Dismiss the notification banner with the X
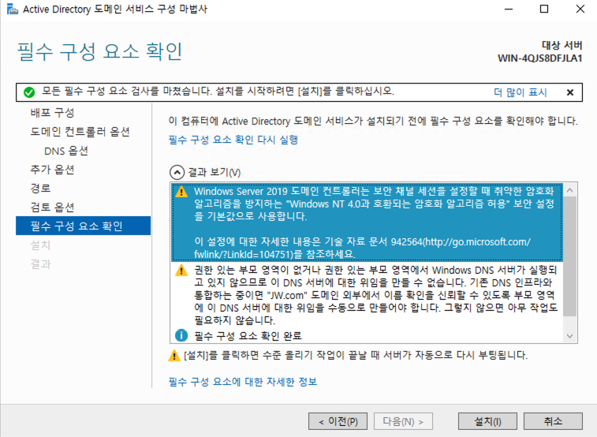The height and width of the screenshot is (437, 597). pyautogui.click(x=570, y=92)
